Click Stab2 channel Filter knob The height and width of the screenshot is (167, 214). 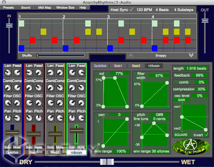(x=50, y=103)
